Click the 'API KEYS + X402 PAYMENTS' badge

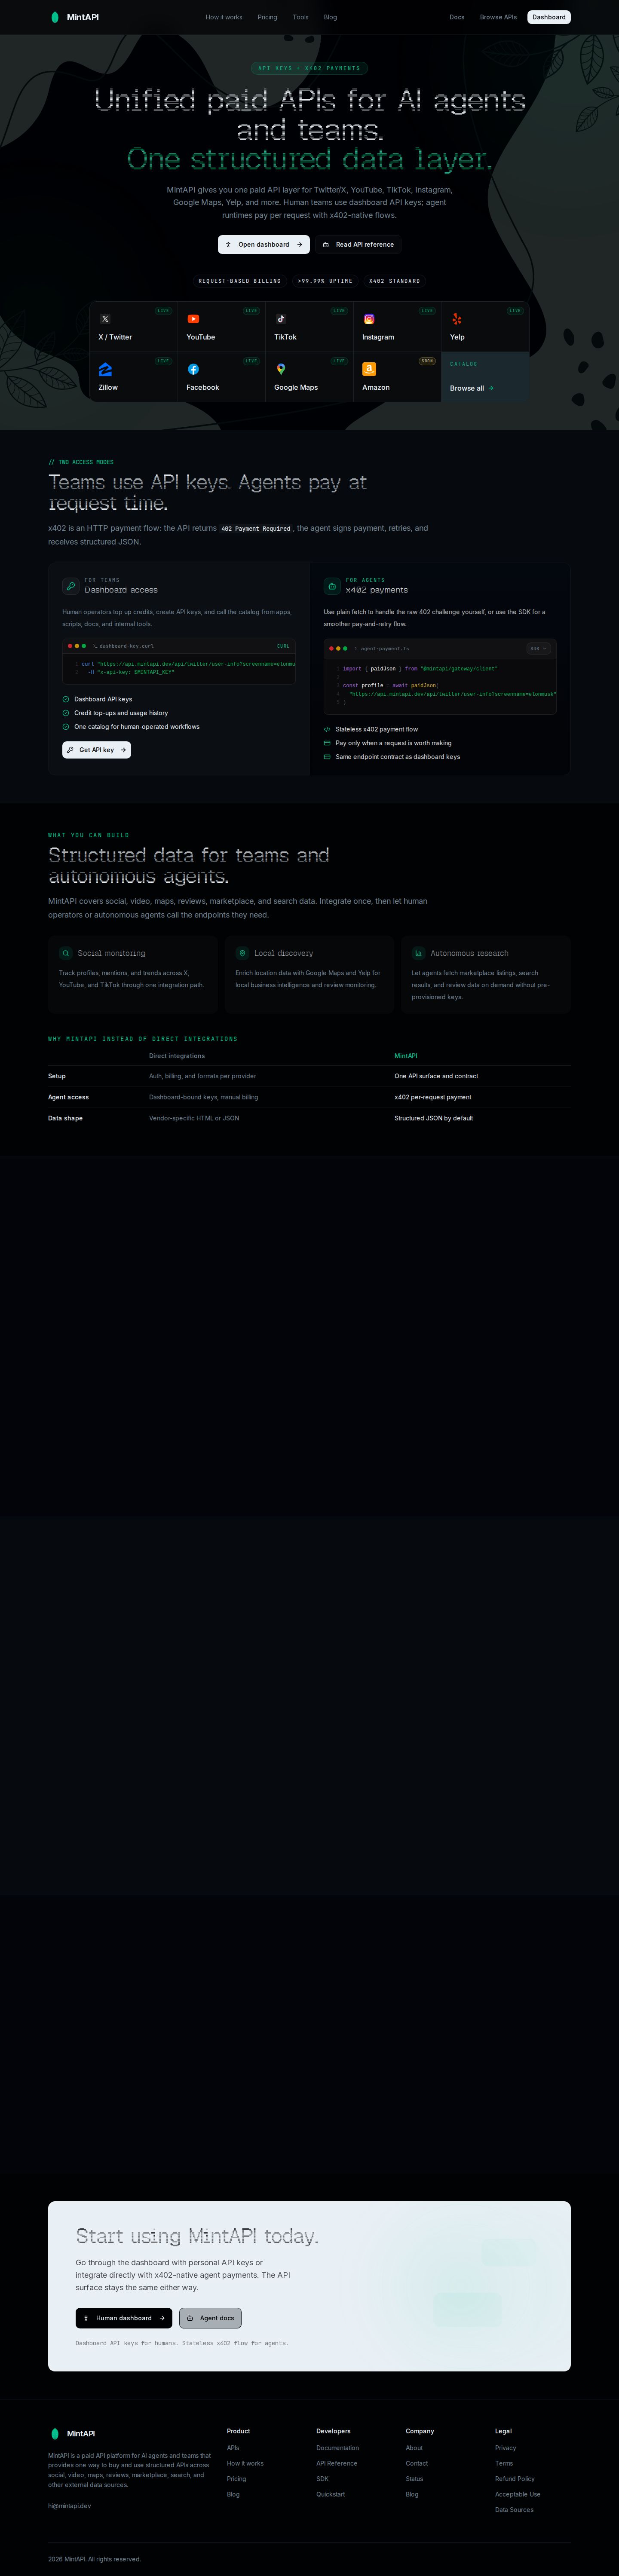click(x=309, y=68)
